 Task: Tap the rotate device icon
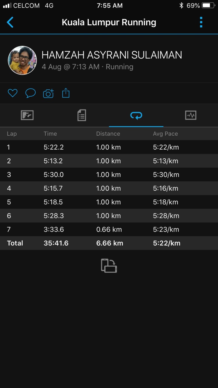tap(109, 266)
